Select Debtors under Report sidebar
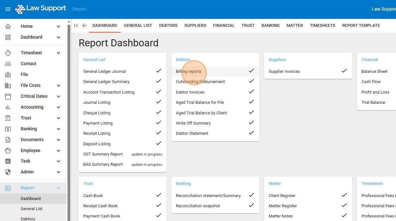The width and height of the screenshot is (396, 221). [x=28, y=219]
